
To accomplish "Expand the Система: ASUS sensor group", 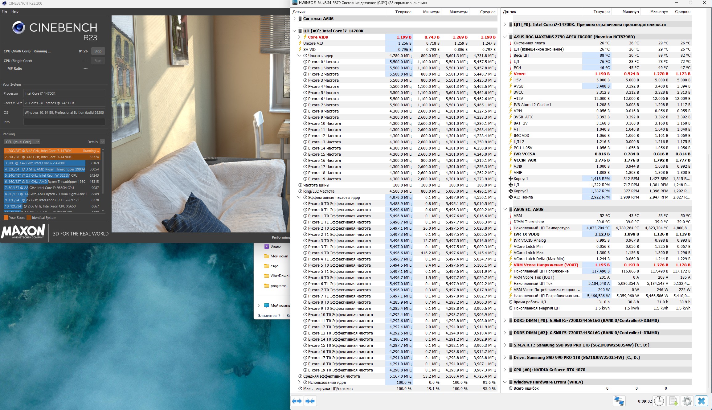I will coord(294,18).
